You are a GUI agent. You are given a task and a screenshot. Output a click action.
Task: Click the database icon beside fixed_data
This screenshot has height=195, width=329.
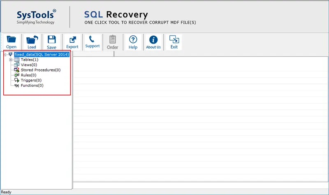[11, 54]
